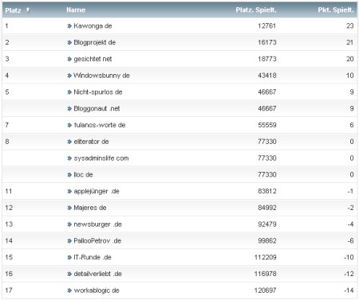Select the points value 10 in Windowsbunny row
The width and height of the screenshot is (359, 300).
pyautogui.click(x=350, y=76)
